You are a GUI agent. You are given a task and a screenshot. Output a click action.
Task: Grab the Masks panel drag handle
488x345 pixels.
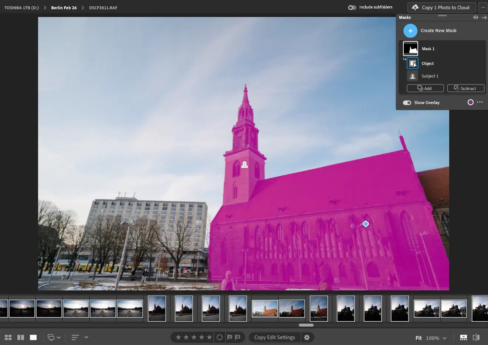pyautogui.click(x=442, y=15)
